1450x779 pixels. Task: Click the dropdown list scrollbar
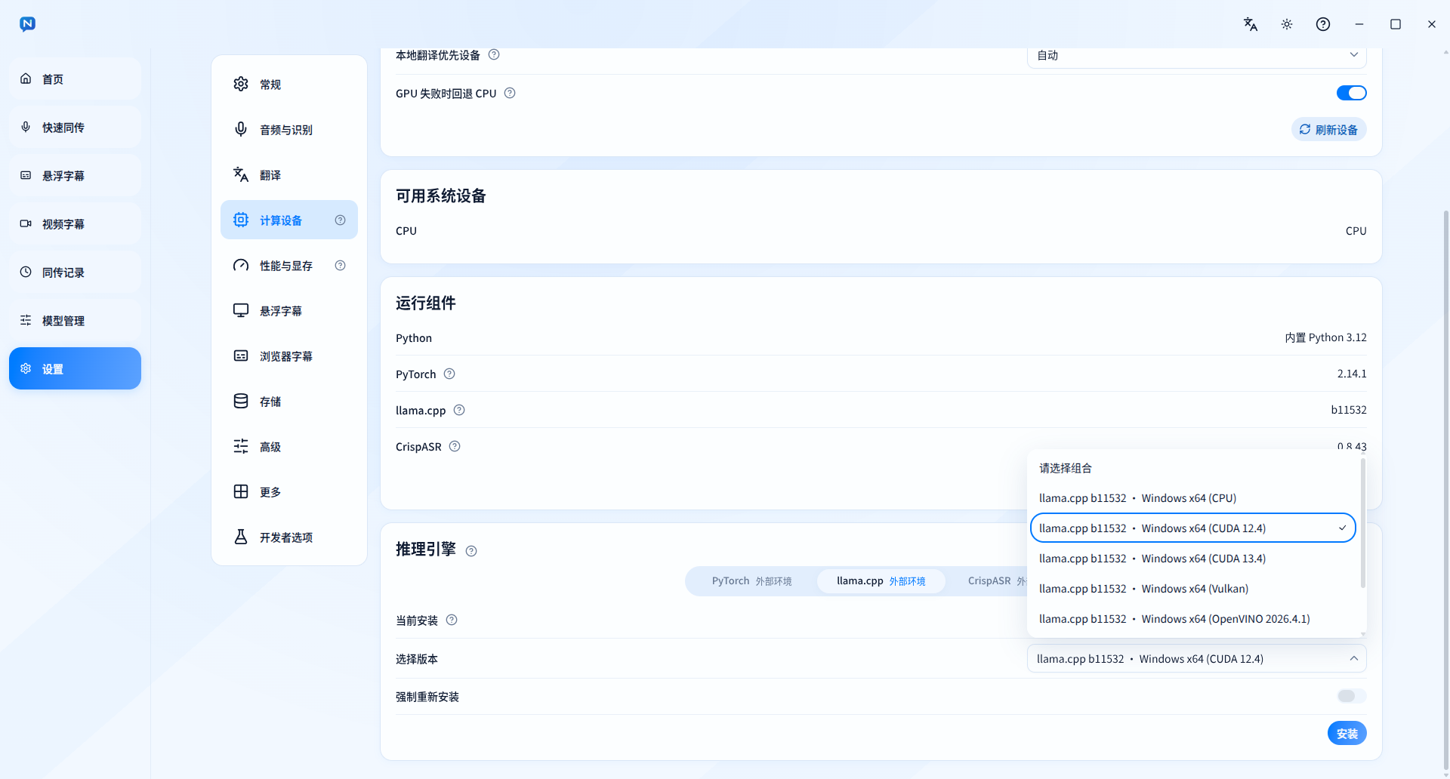pyautogui.click(x=1363, y=522)
